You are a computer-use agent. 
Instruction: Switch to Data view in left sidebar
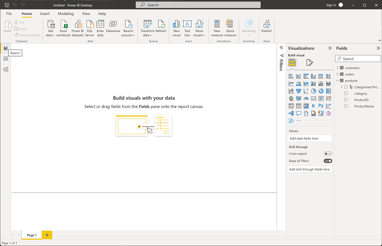pos(6,59)
